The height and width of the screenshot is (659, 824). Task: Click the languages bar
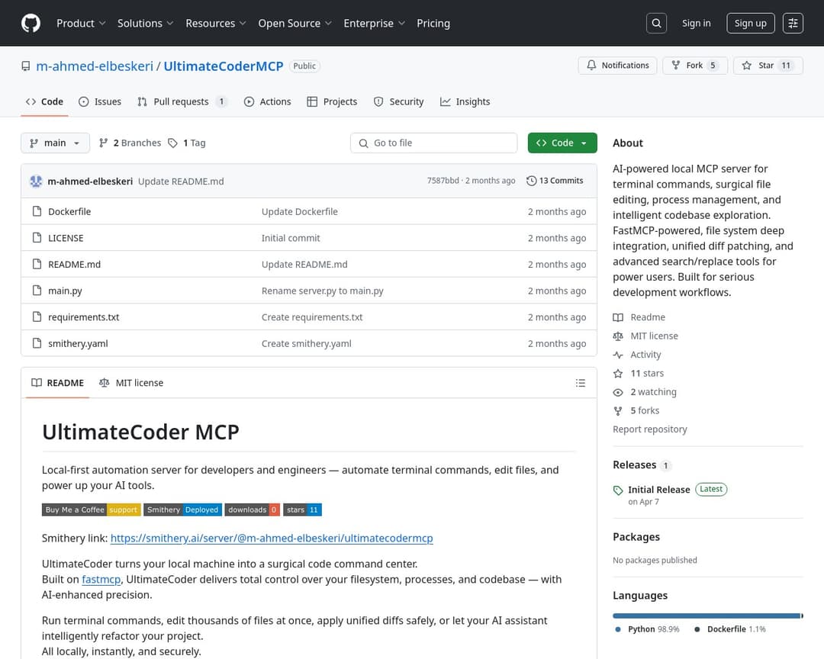708,616
